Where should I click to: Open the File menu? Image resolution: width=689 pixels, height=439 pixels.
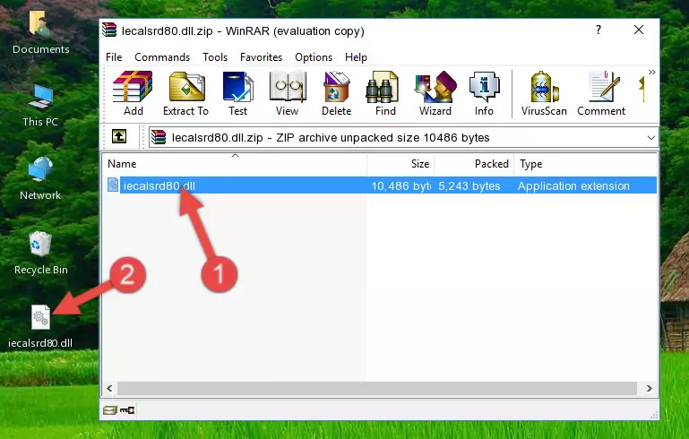coord(114,57)
